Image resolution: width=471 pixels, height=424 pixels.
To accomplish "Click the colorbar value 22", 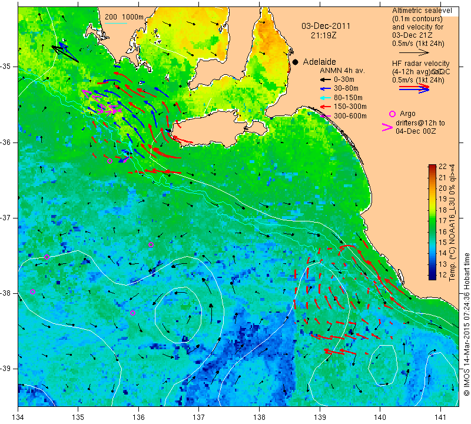I will pyautogui.click(x=443, y=167).
